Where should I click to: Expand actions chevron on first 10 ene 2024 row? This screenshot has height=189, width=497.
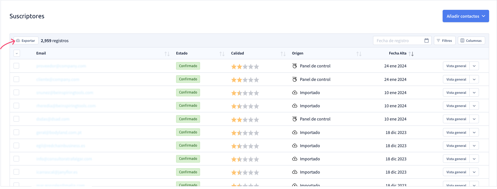[x=474, y=93]
